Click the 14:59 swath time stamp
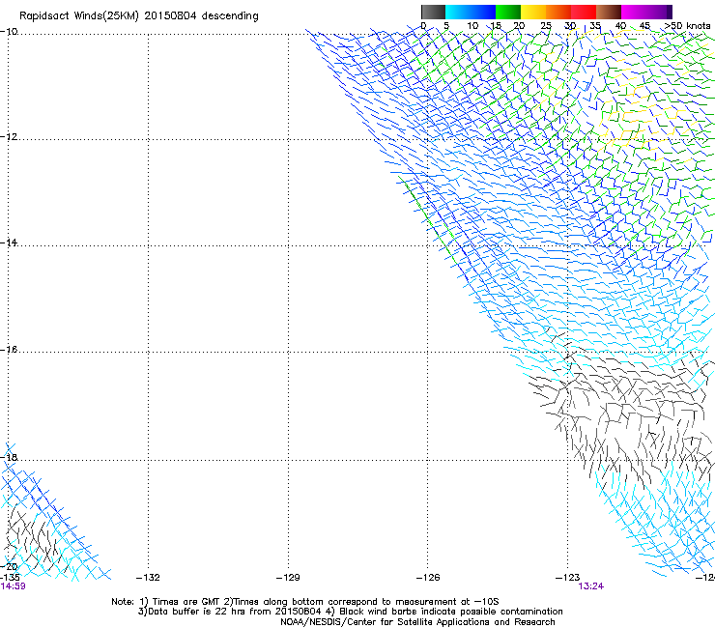This screenshot has height=628, width=715. [13, 586]
